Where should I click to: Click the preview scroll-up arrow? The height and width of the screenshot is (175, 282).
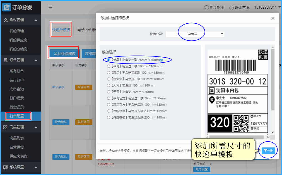click(273, 47)
